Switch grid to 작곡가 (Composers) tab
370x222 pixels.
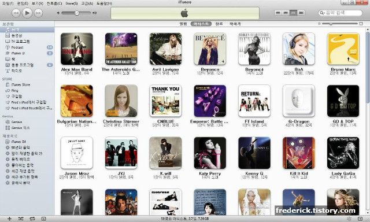coord(235,24)
